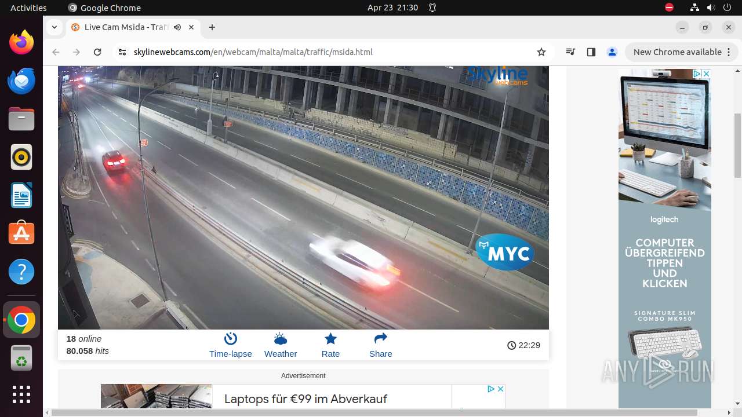Mute the tab audio speaker icon
This screenshot has height=417, width=742.
coord(177,27)
